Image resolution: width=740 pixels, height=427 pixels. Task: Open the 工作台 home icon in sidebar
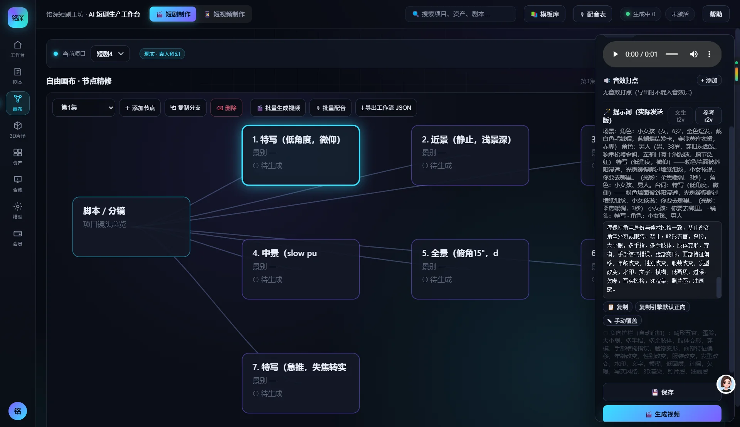tap(18, 49)
